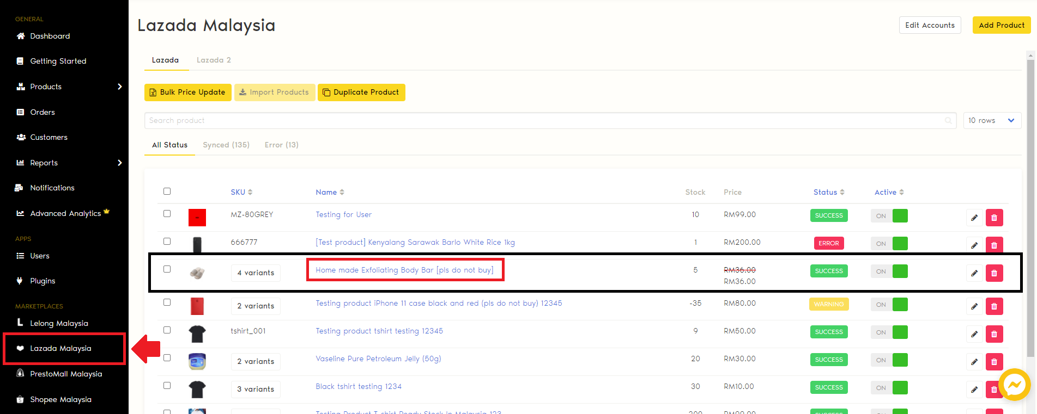Open the Dashboard home icon
Viewport: 1037px width, 414px height.
point(21,36)
